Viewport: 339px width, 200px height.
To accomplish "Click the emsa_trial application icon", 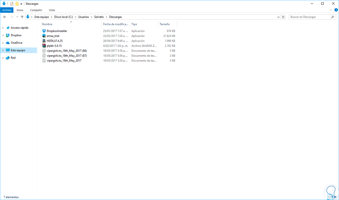I will [44, 36].
